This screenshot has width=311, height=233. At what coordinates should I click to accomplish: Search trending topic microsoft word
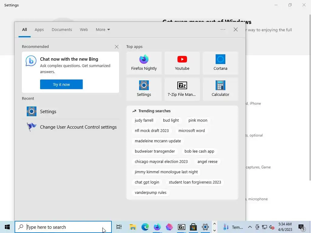point(192,130)
